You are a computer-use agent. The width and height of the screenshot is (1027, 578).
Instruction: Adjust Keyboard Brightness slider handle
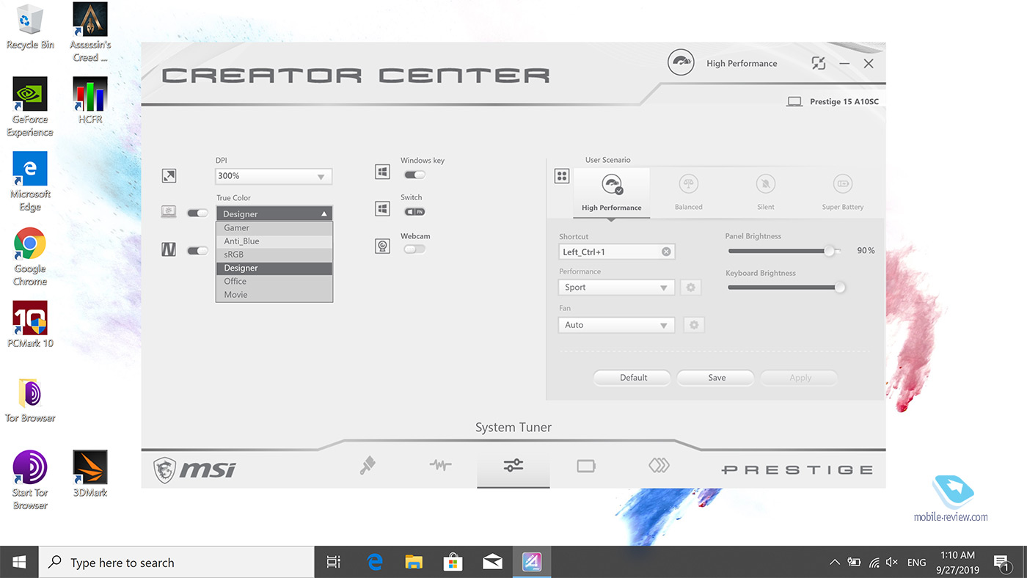840,288
